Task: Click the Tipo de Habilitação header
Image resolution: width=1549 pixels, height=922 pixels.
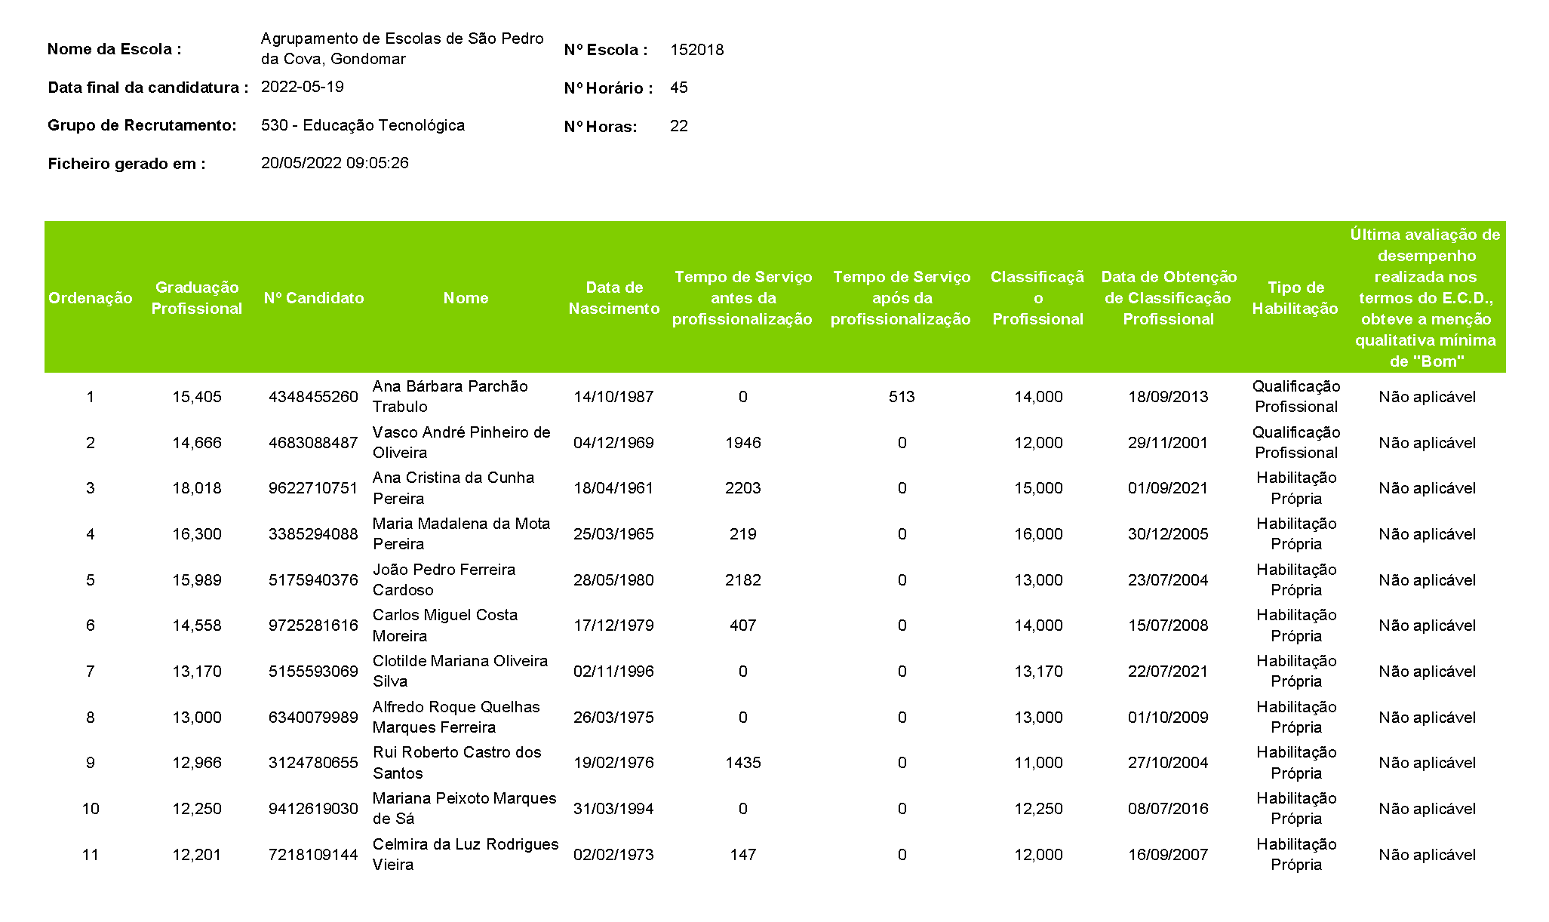Action: (1295, 298)
